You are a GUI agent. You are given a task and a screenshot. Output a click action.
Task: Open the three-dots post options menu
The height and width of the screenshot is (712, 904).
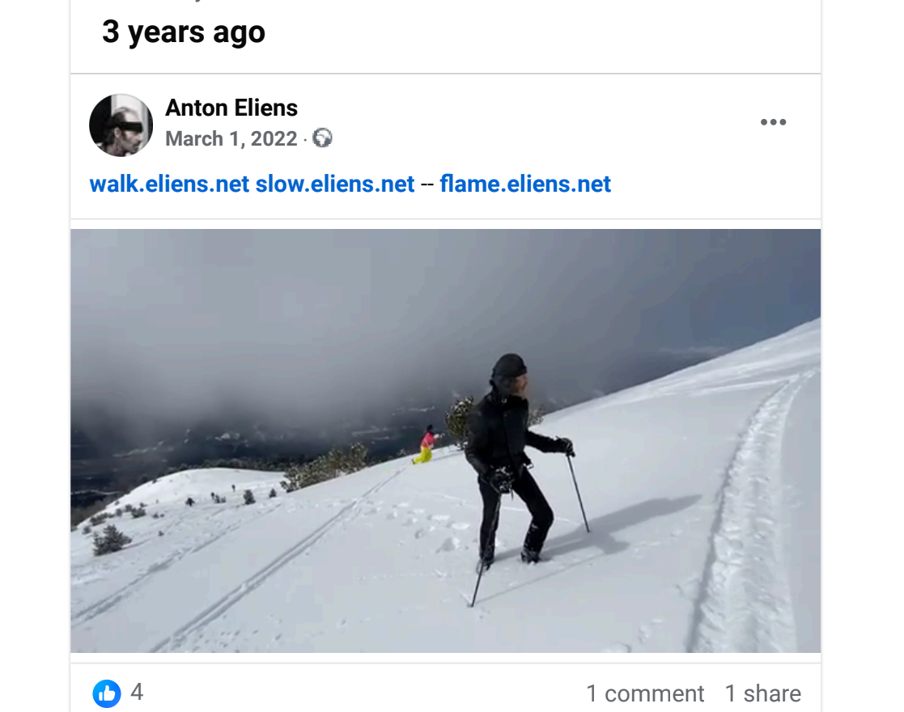[773, 122]
